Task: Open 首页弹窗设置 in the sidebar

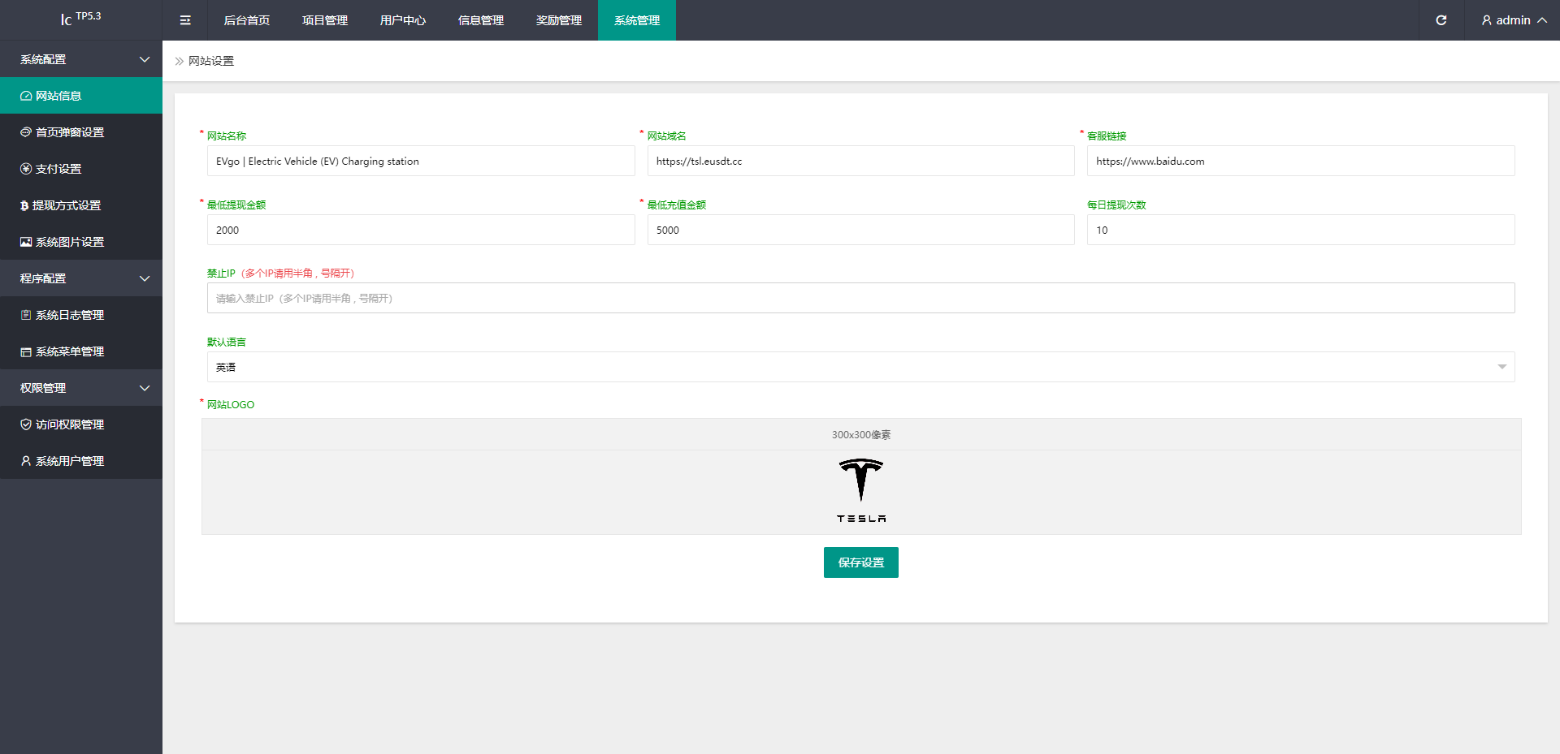Action: pos(81,132)
